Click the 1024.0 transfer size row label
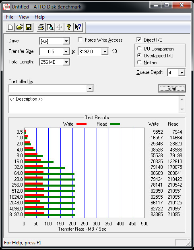Image resolution: width=194 pixels, height=250 pixels. (x=16, y=197)
